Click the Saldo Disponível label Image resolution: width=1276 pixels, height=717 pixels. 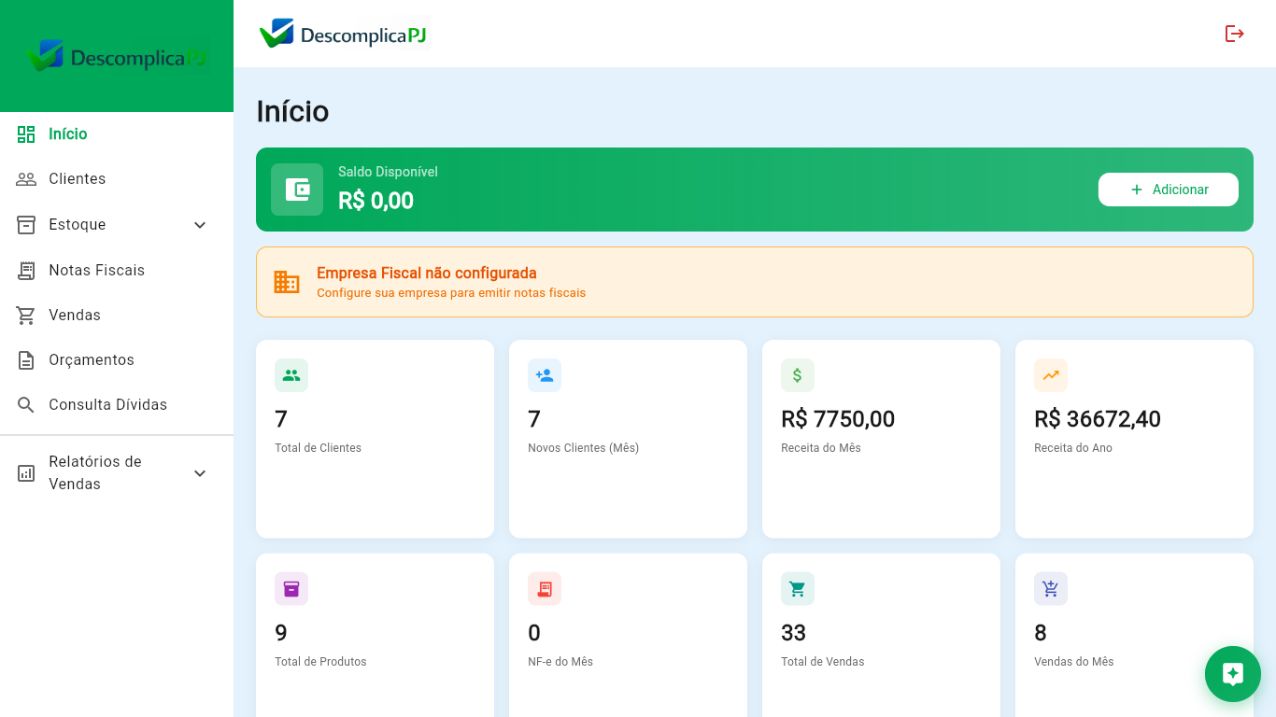[x=388, y=172]
